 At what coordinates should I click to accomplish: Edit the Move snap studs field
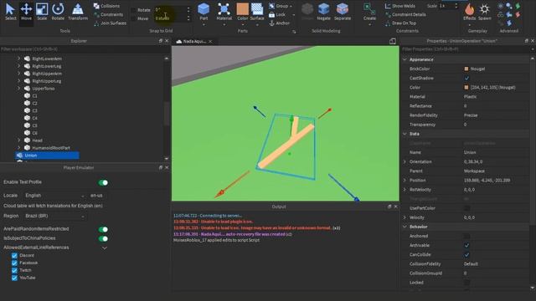(x=170, y=18)
